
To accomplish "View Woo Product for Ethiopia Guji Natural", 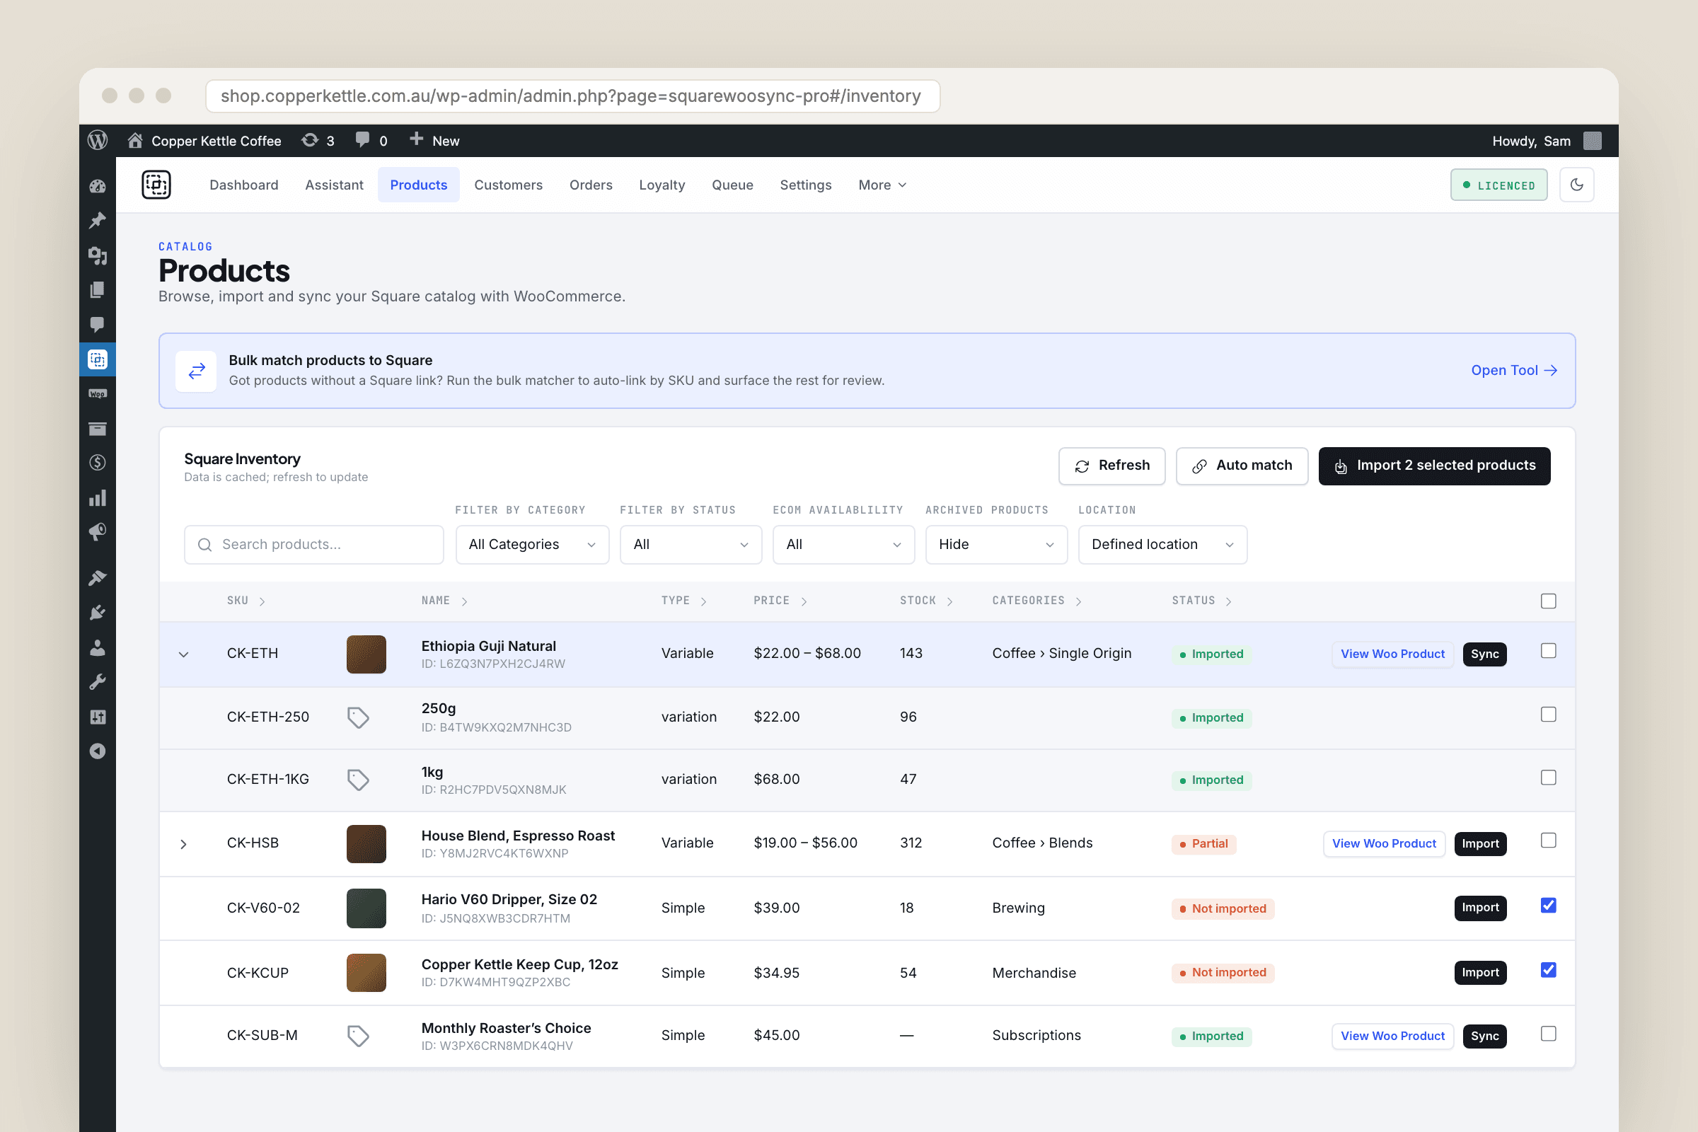I will coord(1392,654).
